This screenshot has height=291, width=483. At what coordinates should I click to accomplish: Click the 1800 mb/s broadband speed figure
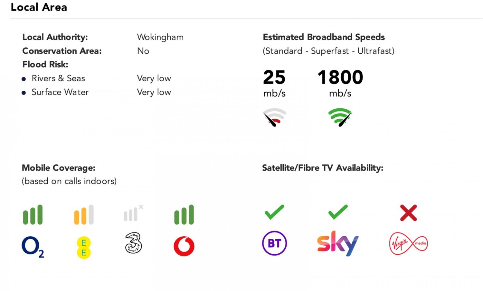340,77
